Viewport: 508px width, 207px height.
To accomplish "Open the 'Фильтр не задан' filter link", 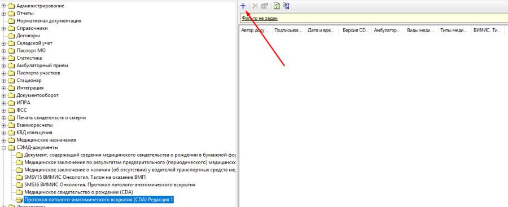I will coord(260,18).
